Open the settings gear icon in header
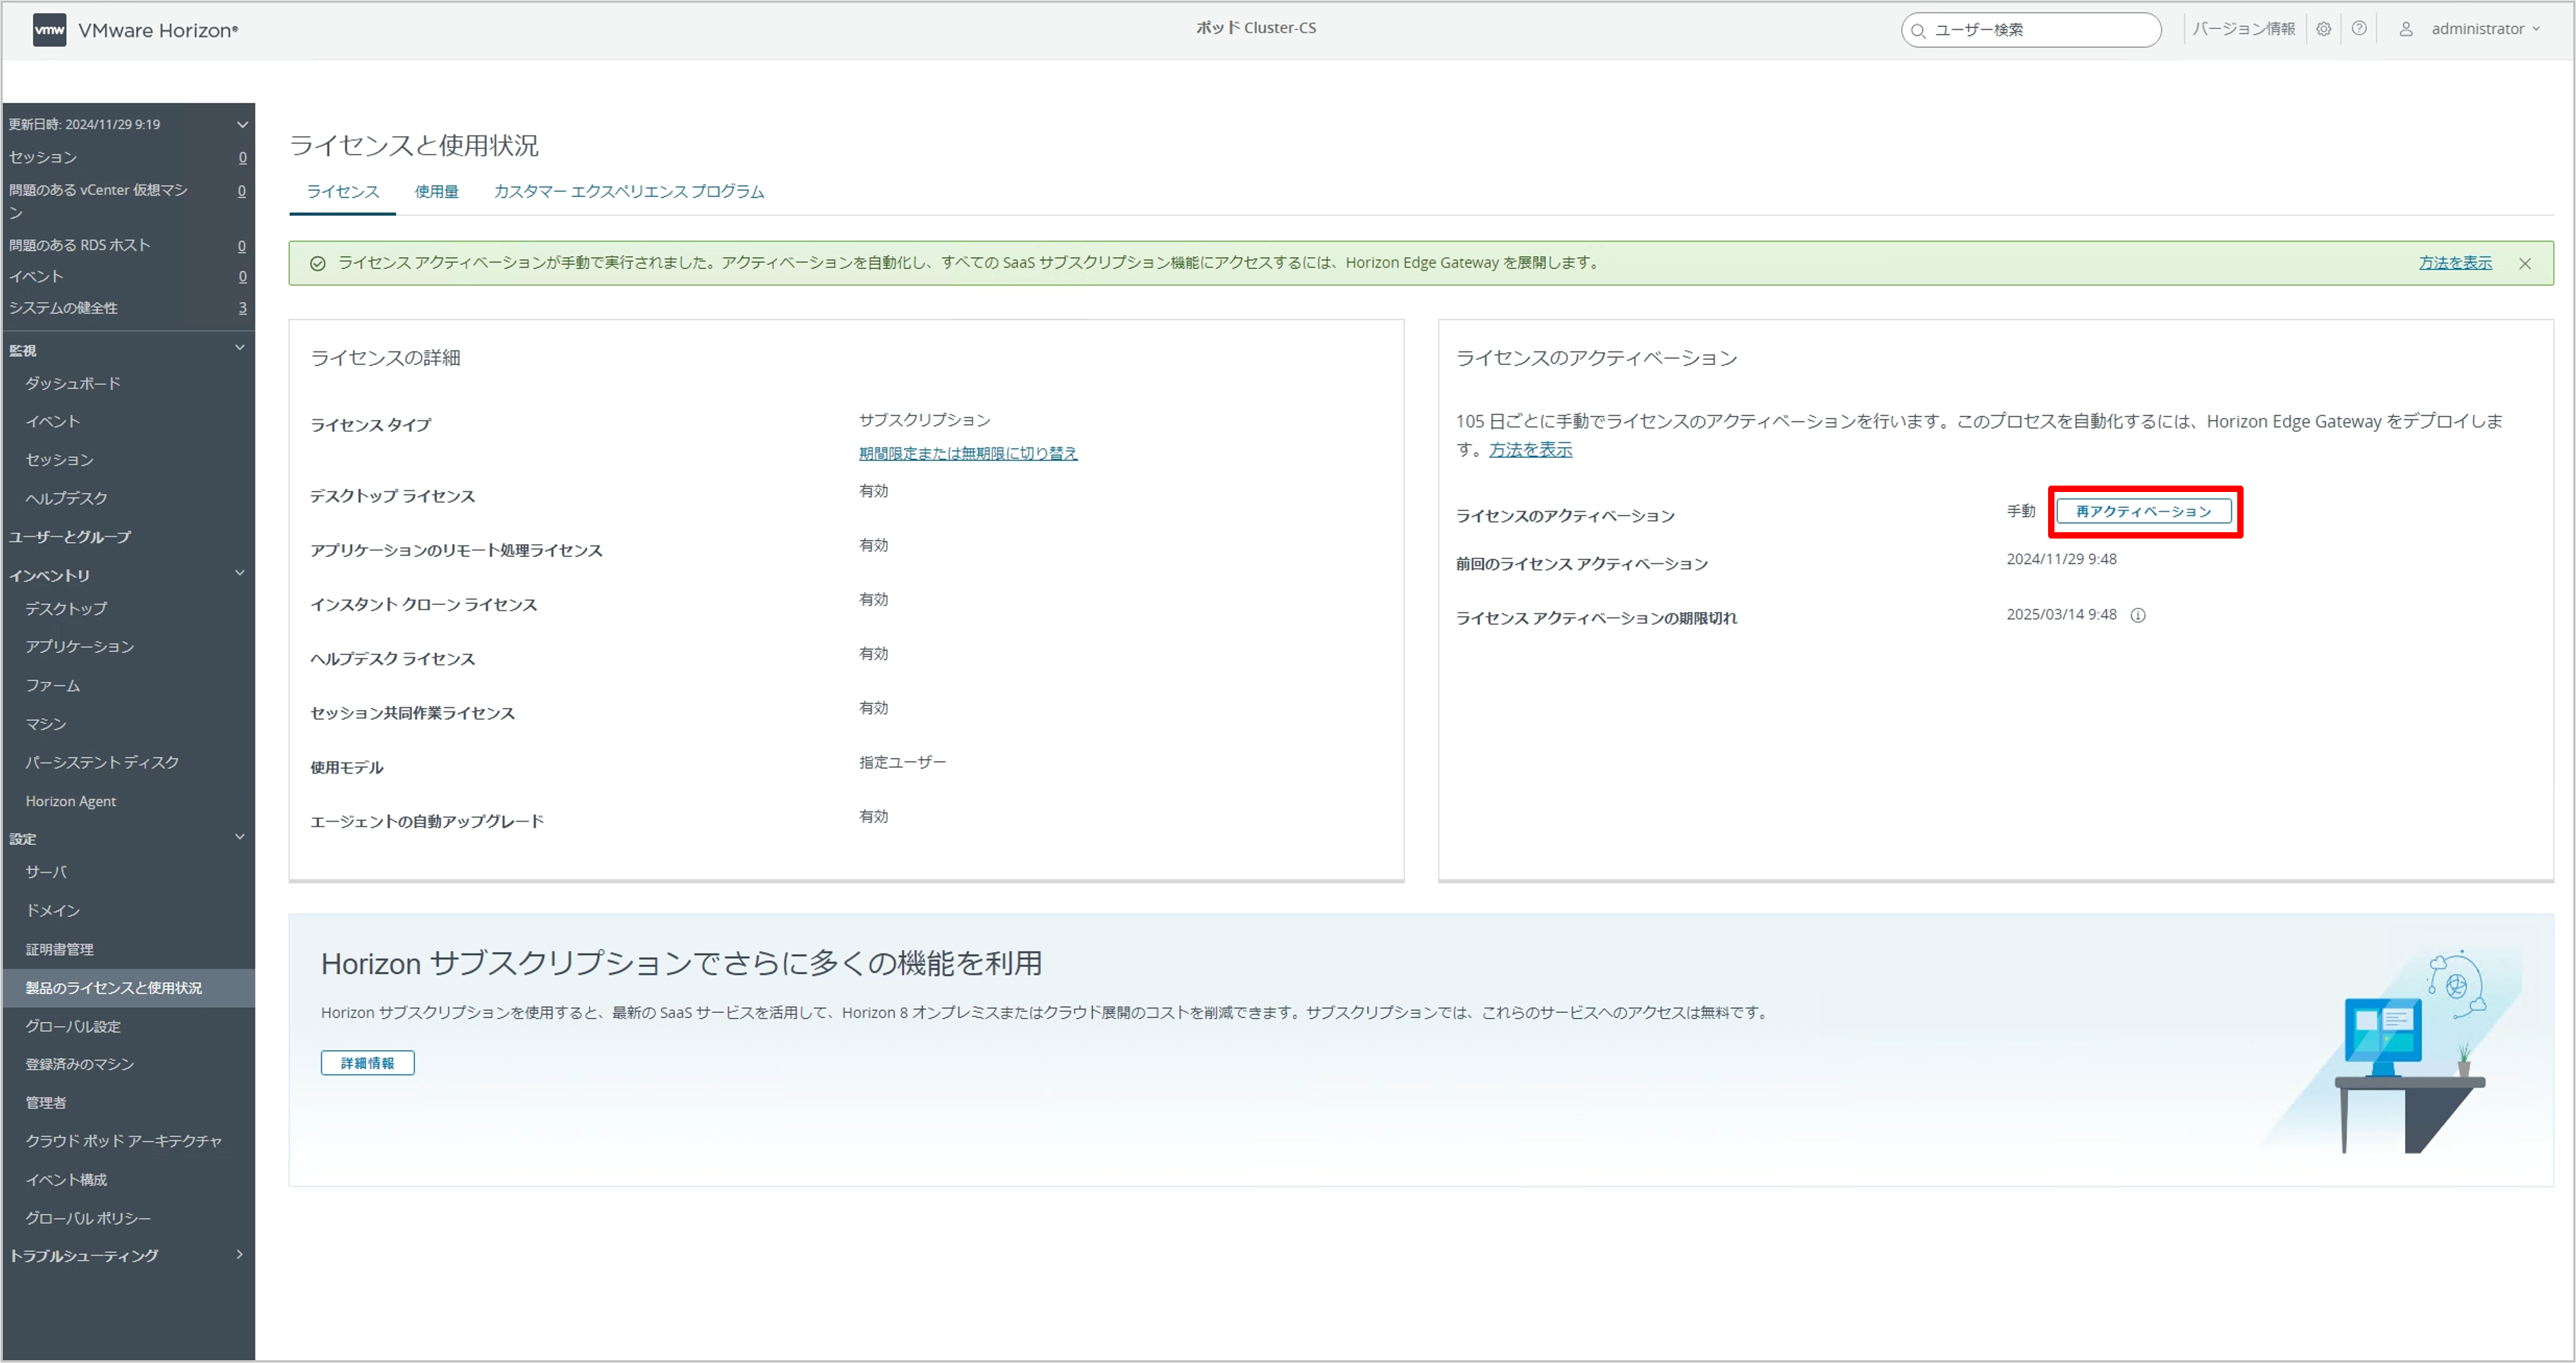The image size is (2576, 1363). pos(2323,29)
